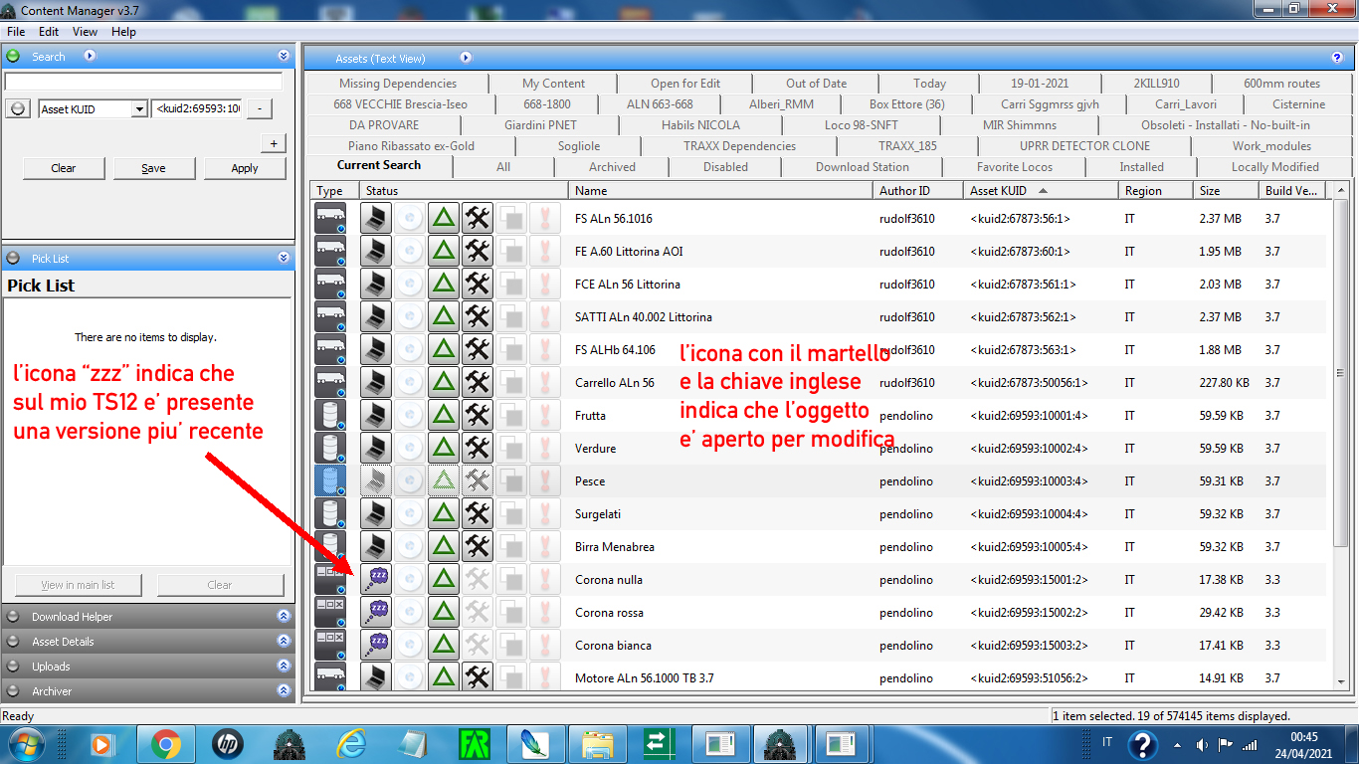Click the volume speaker tray icon
Image resolution: width=1359 pixels, height=764 pixels.
[x=1202, y=744]
